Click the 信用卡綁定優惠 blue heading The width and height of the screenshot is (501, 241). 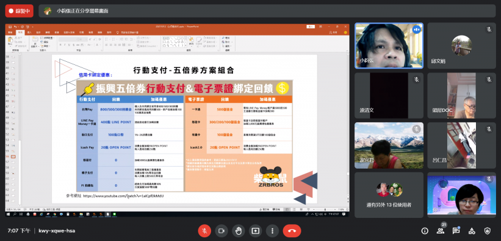[96, 76]
